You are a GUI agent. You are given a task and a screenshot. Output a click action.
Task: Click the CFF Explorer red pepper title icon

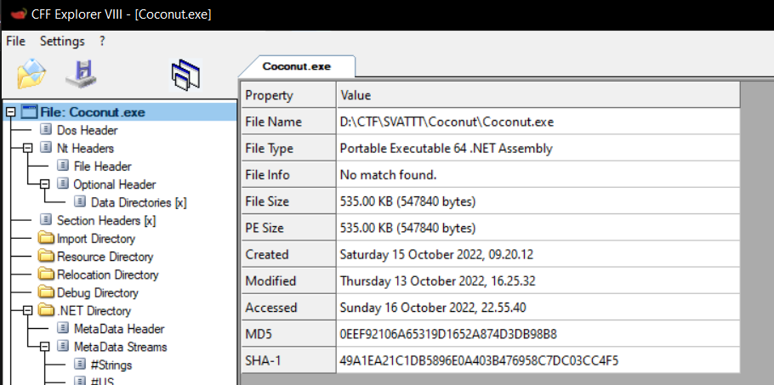(x=17, y=14)
